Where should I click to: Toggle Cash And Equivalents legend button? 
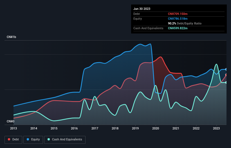(65, 140)
